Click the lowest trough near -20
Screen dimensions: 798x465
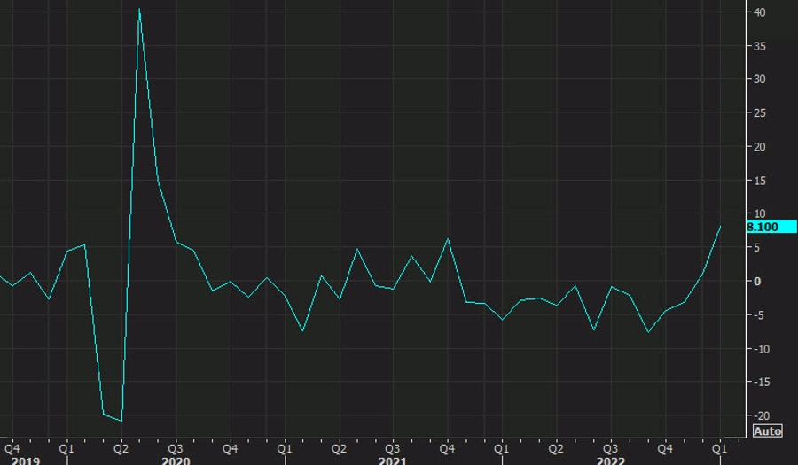(x=121, y=421)
